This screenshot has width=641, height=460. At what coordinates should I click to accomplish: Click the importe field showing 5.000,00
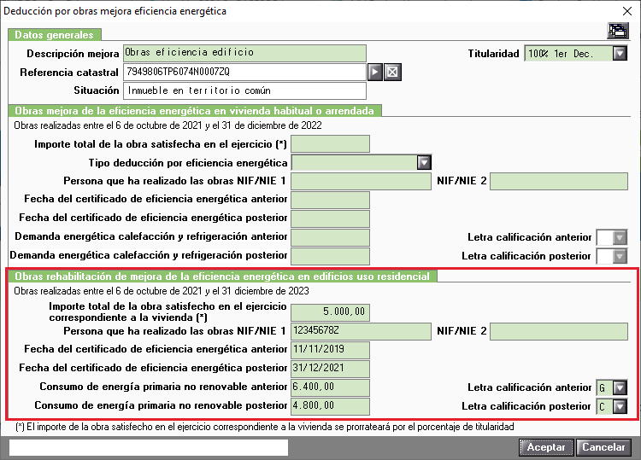tap(330, 312)
